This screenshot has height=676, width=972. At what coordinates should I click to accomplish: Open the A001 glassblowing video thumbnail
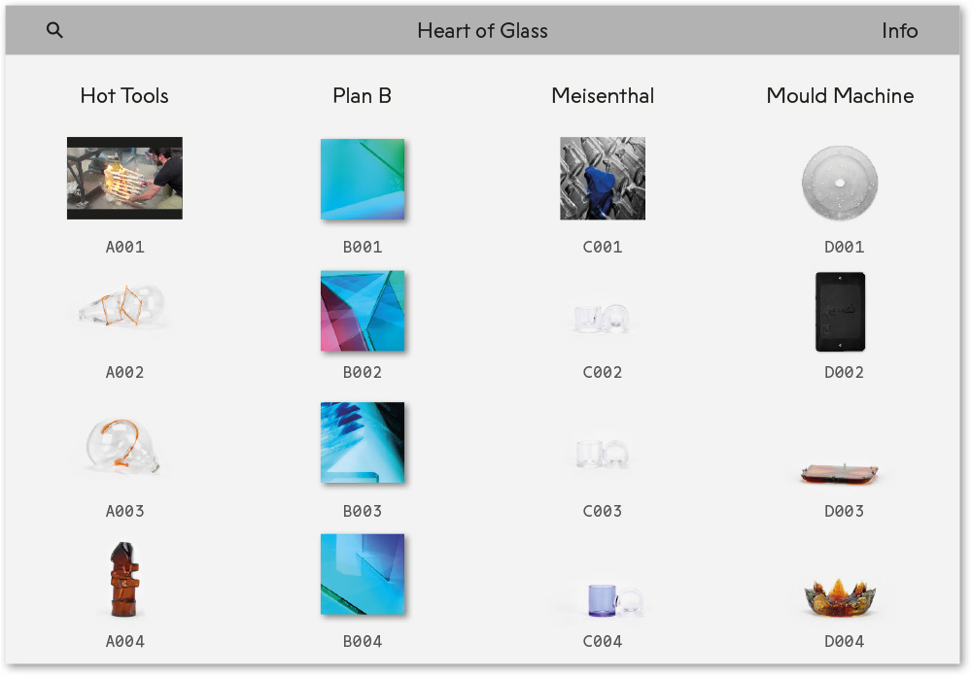(124, 178)
